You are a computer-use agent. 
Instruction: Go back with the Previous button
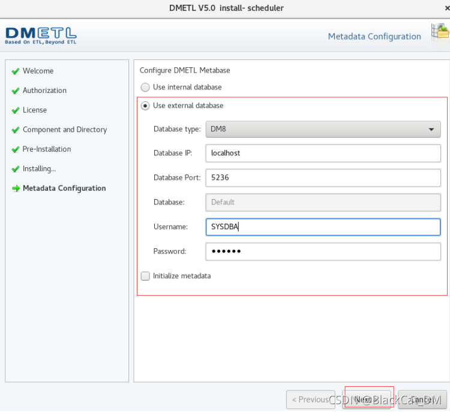311,399
